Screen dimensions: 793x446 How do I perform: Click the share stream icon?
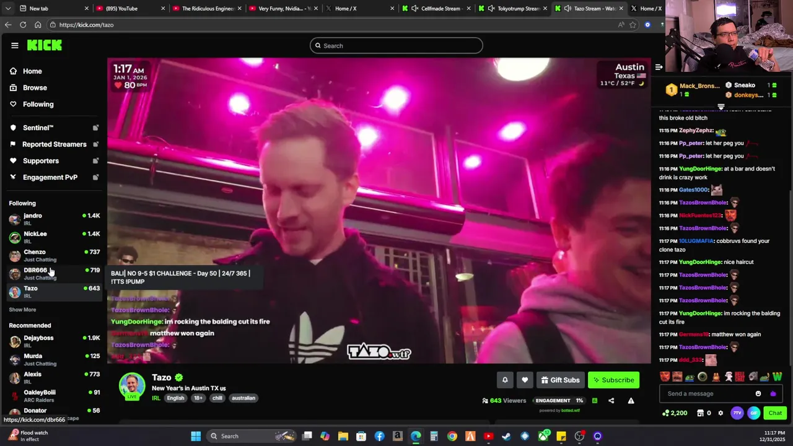[x=611, y=401]
